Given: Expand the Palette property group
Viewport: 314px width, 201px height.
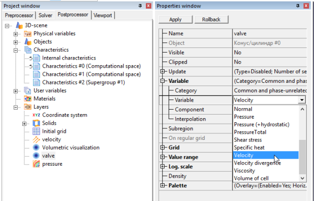Looking at the screenshot, I should [163, 186].
